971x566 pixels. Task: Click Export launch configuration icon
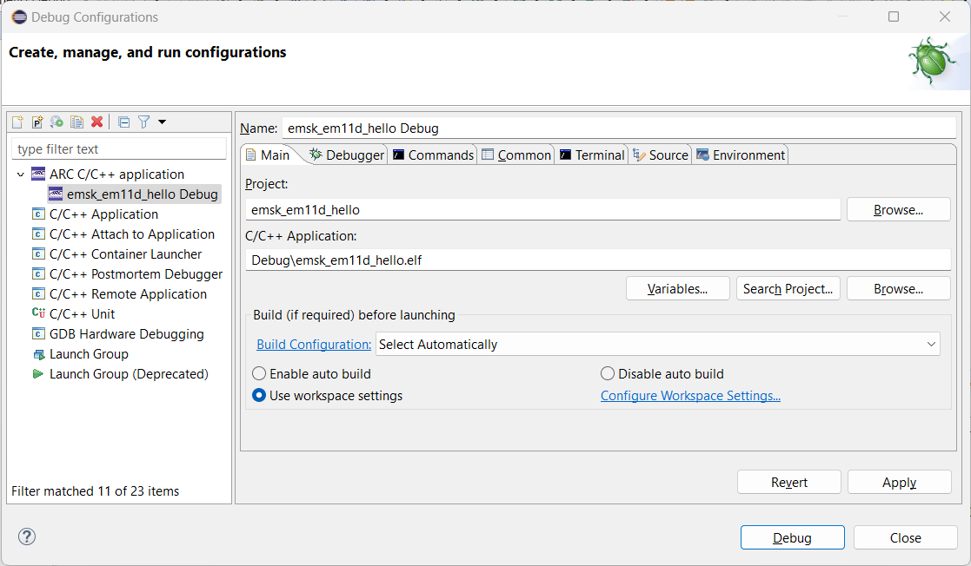tap(57, 122)
